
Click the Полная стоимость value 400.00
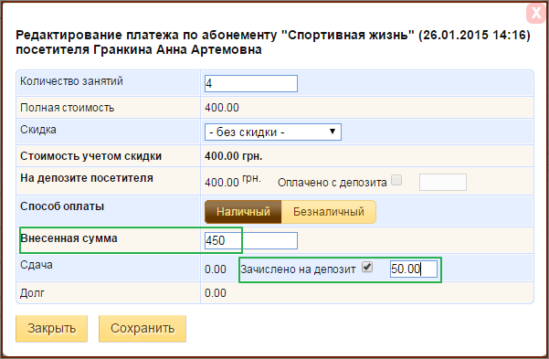222,108
